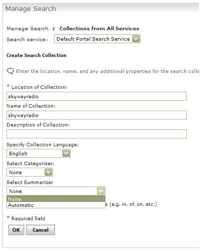Click the Categorizer None selection box
This screenshot has height=250, width=208.
pyautogui.click(x=30, y=172)
